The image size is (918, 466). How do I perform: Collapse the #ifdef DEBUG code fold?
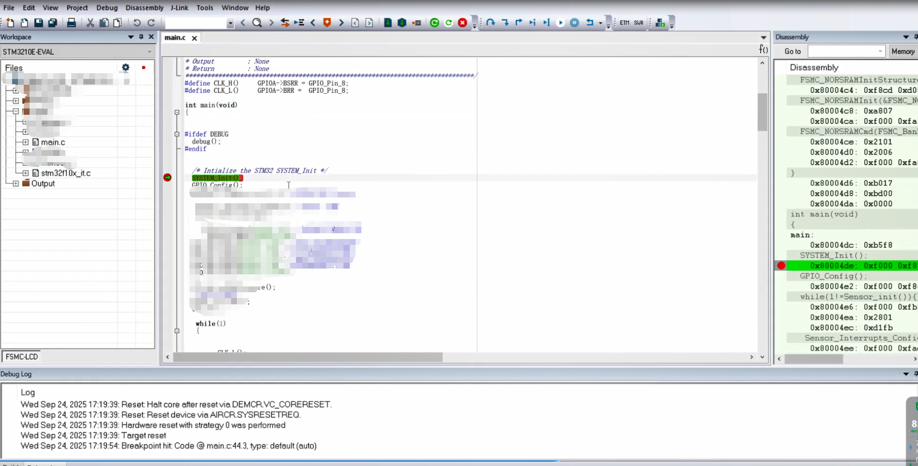click(x=177, y=134)
